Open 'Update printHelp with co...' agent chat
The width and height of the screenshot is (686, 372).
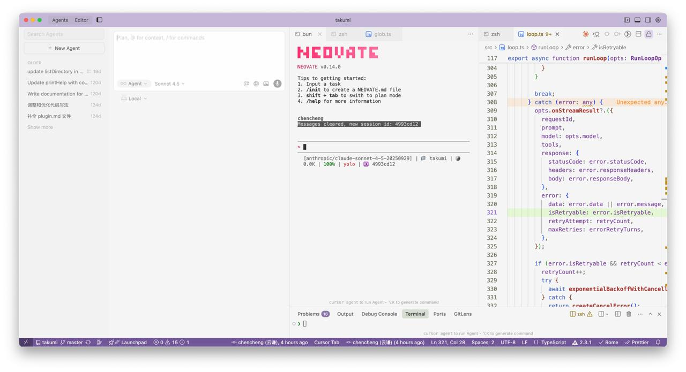[x=64, y=82]
